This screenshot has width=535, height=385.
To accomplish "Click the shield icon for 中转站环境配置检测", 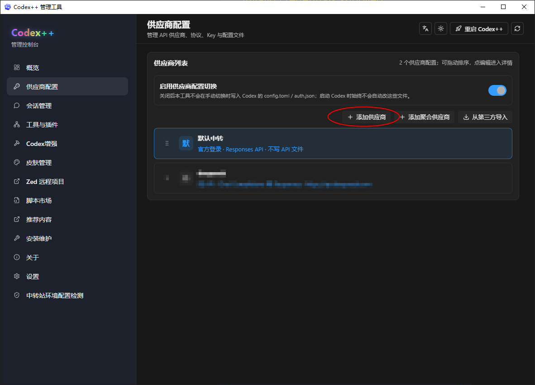I will tap(16, 295).
